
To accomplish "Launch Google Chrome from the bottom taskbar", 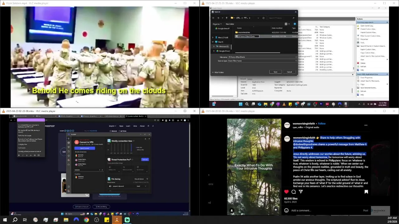I will 86,220.
